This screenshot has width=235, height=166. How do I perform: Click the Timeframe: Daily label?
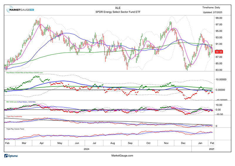pos(211,8)
